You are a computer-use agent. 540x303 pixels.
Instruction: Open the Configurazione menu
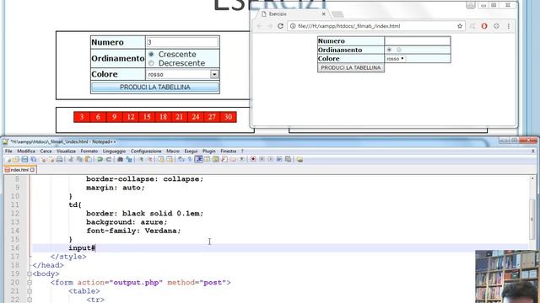coord(146,151)
